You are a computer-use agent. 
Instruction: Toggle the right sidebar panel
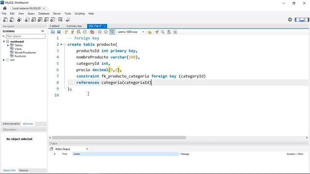point(307,19)
